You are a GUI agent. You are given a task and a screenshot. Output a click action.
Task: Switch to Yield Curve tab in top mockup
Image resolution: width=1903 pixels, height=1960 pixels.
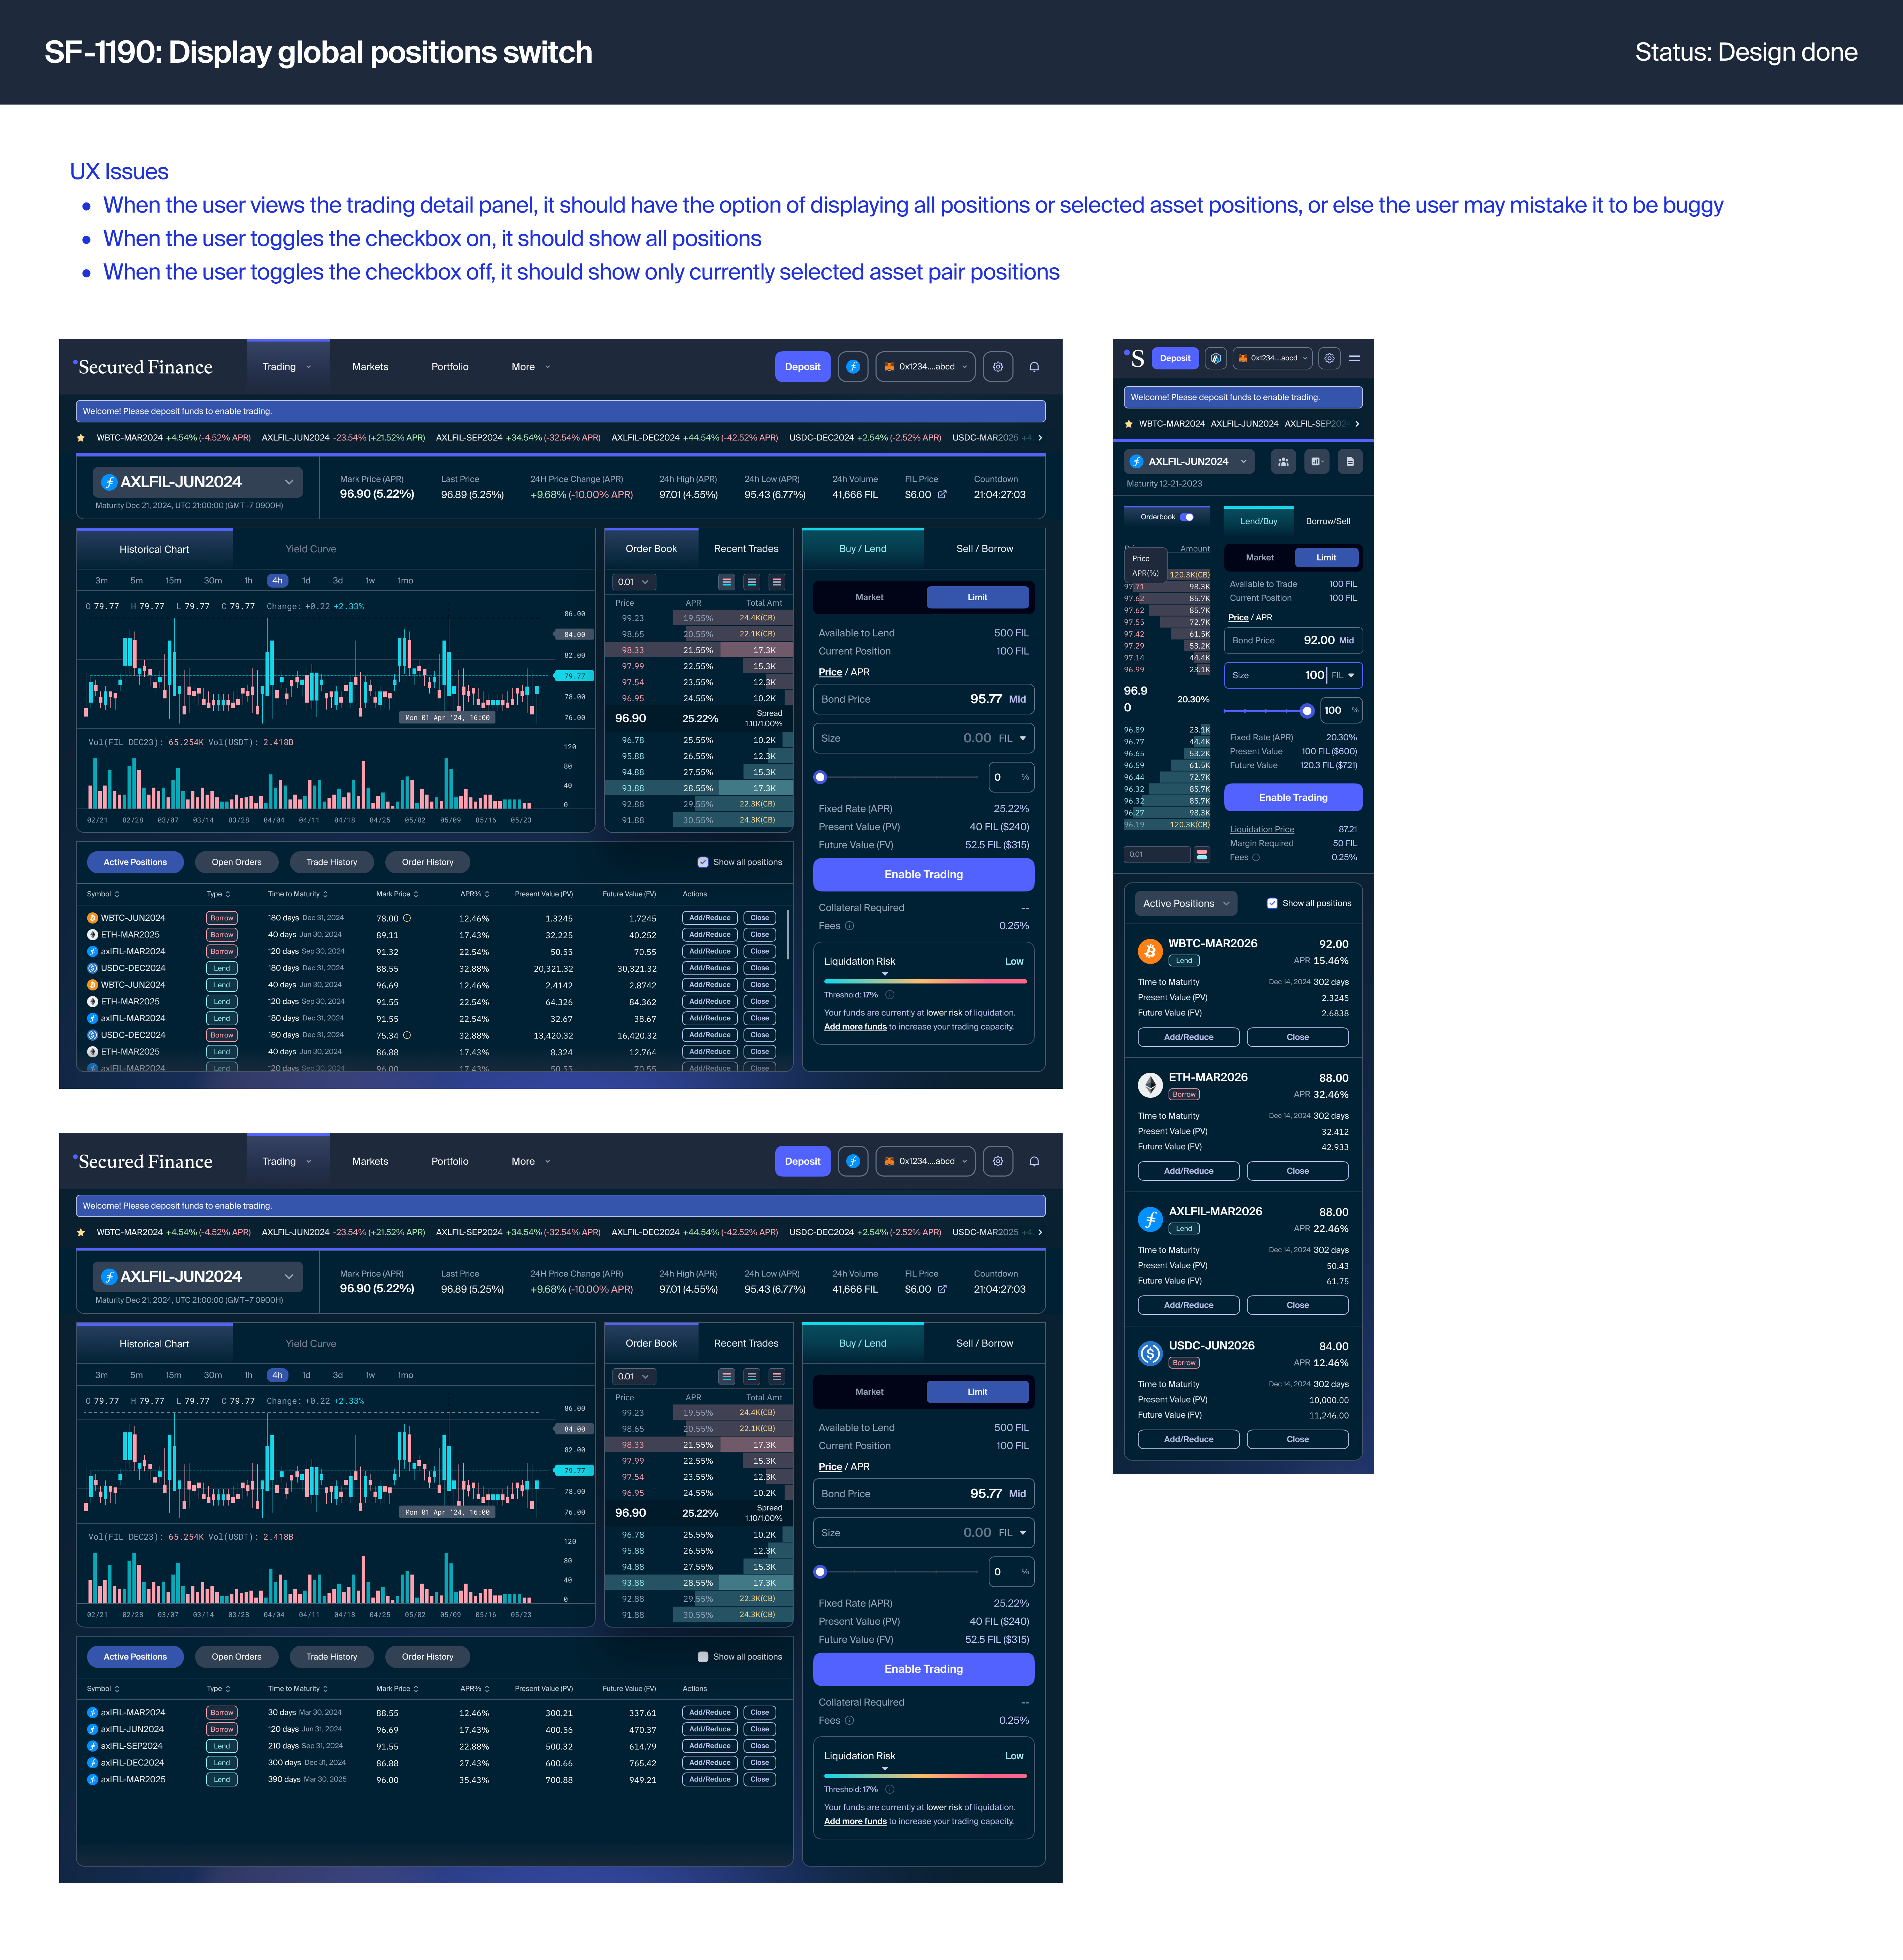point(311,549)
